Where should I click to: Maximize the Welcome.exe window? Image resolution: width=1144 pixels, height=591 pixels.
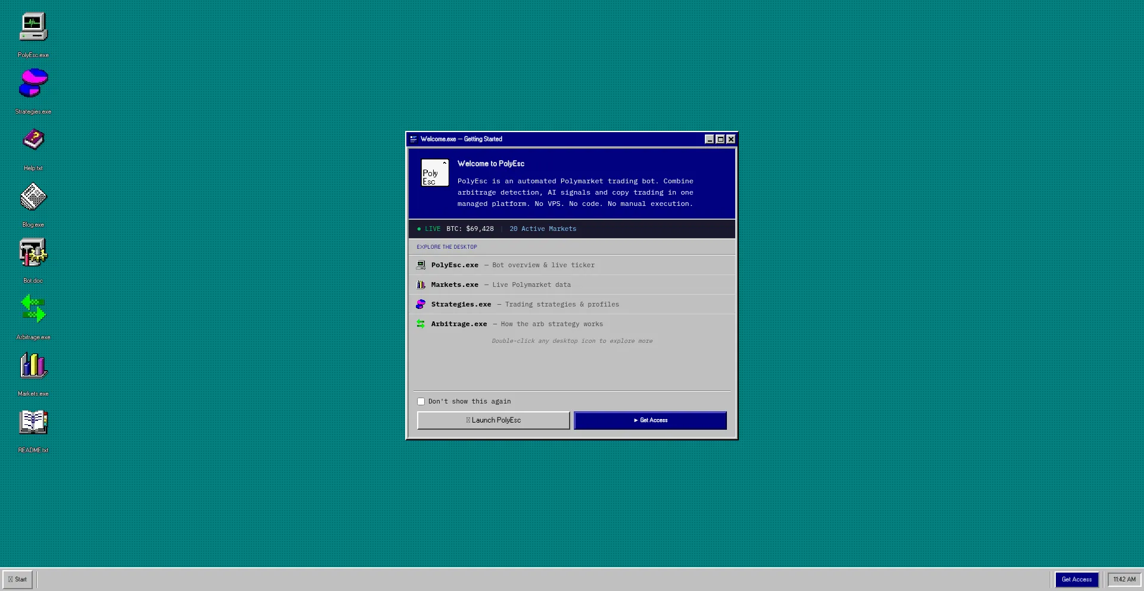tap(720, 139)
